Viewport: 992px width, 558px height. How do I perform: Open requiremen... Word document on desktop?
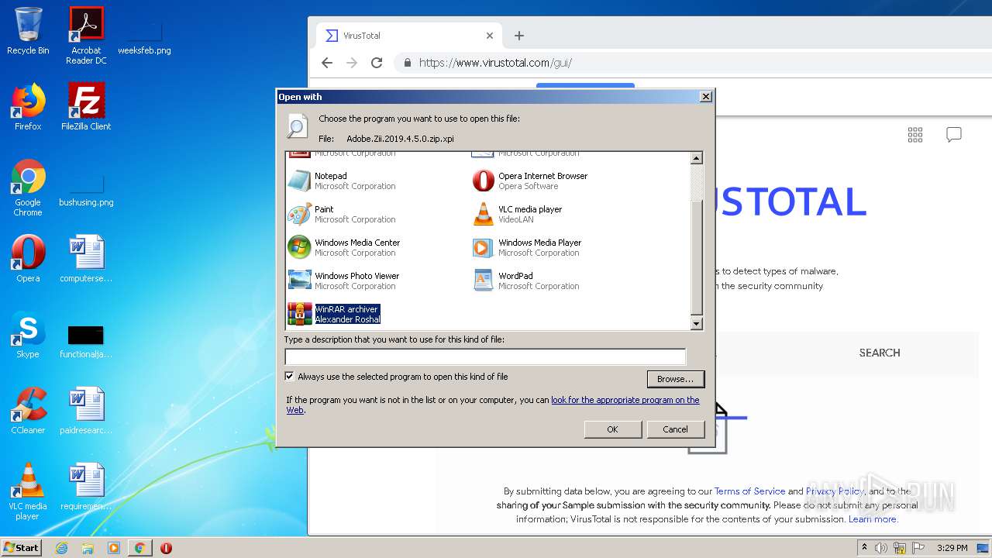pos(86,487)
